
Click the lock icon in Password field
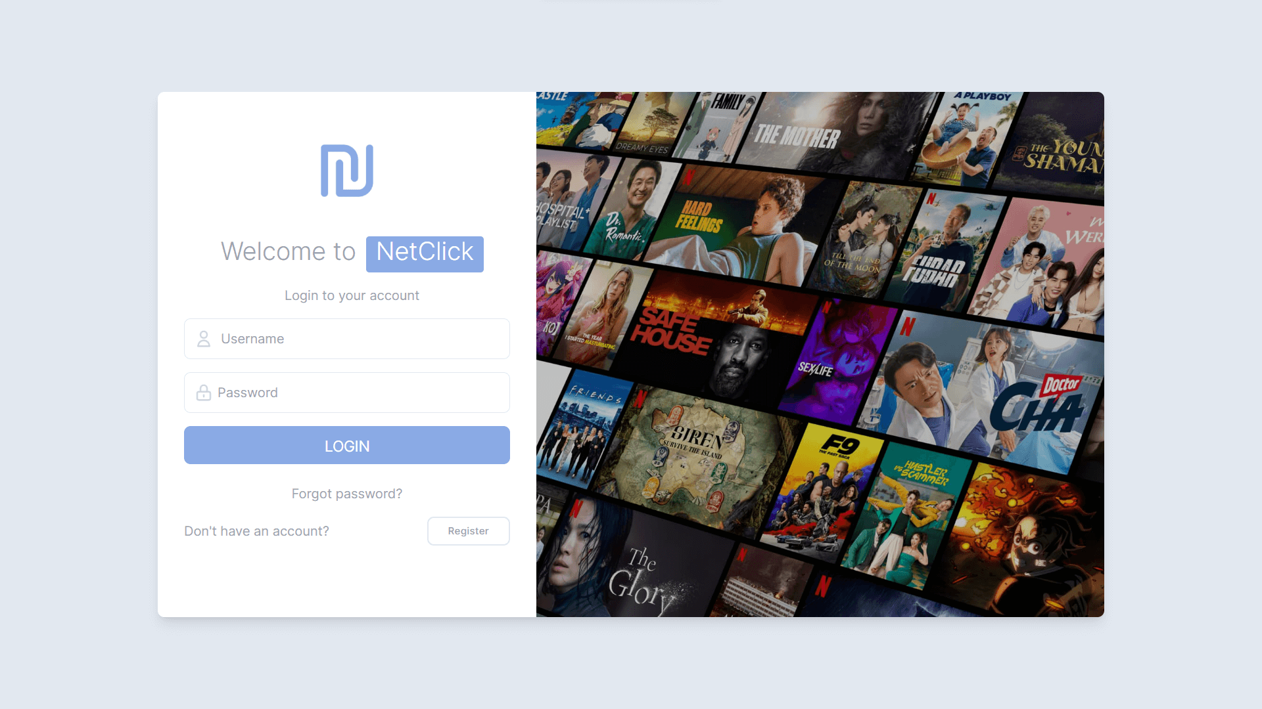(x=204, y=393)
